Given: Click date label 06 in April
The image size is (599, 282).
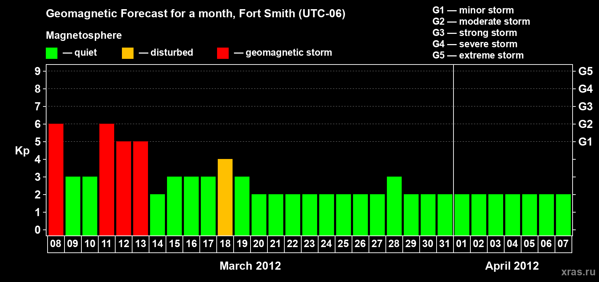Looking at the screenshot, I should [546, 244].
